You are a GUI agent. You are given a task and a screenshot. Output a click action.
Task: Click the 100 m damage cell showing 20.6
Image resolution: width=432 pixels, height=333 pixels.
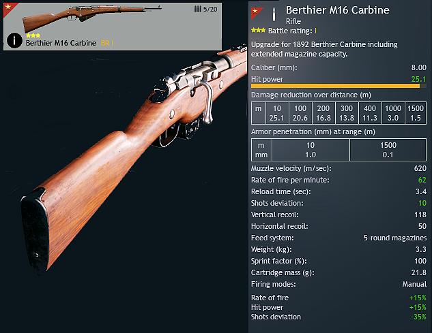point(300,113)
